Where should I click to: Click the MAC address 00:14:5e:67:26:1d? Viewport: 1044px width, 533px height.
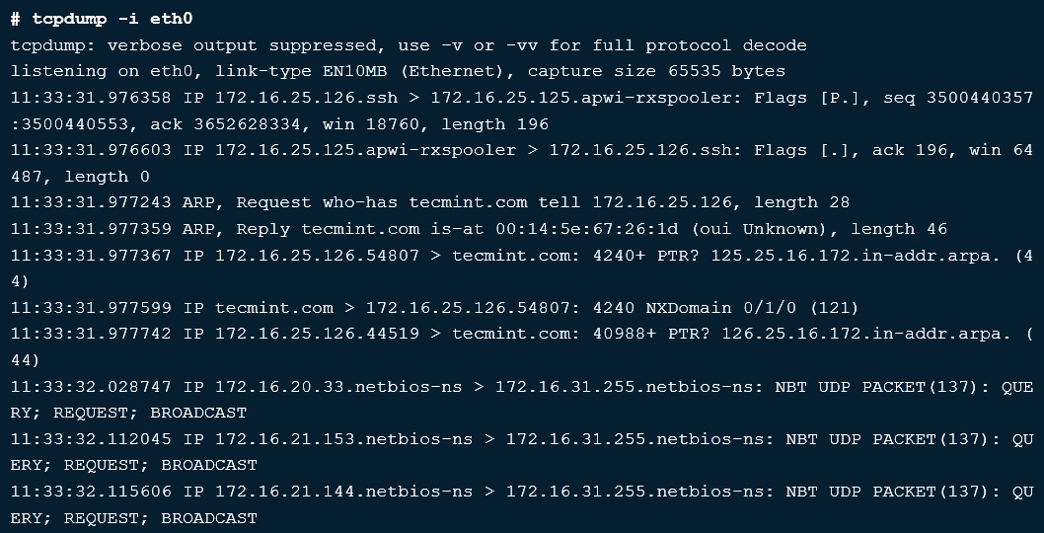tap(587, 229)
